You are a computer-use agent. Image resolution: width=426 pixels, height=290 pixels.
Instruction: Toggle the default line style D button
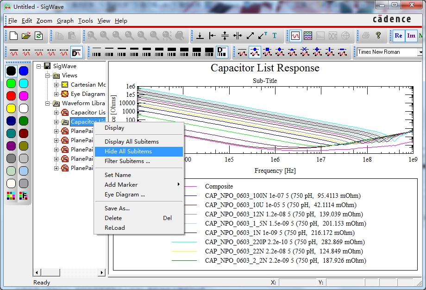76,52
